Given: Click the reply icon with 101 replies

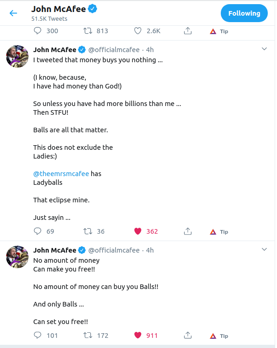Looking at the screenshot, I should point(38,335).
